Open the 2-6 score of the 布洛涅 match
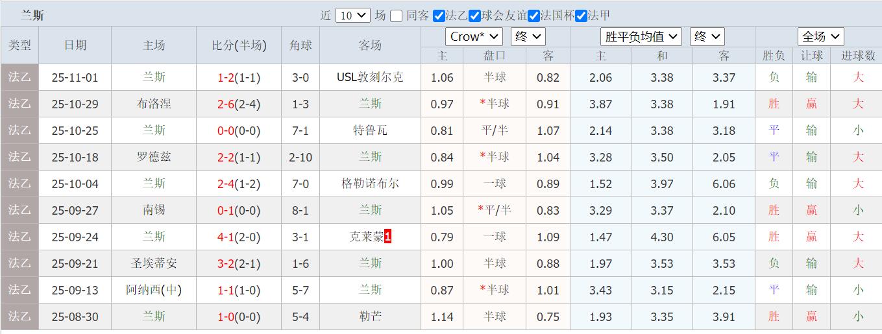The height and width of the screenshot is (334, 882). (x=226, y=104)
